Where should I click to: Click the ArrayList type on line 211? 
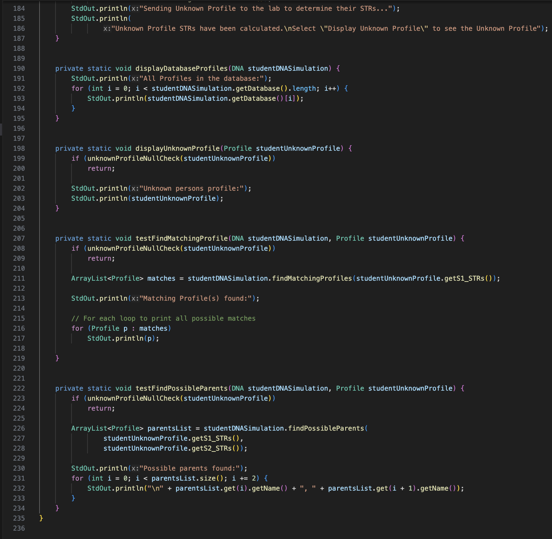(89, 278)
